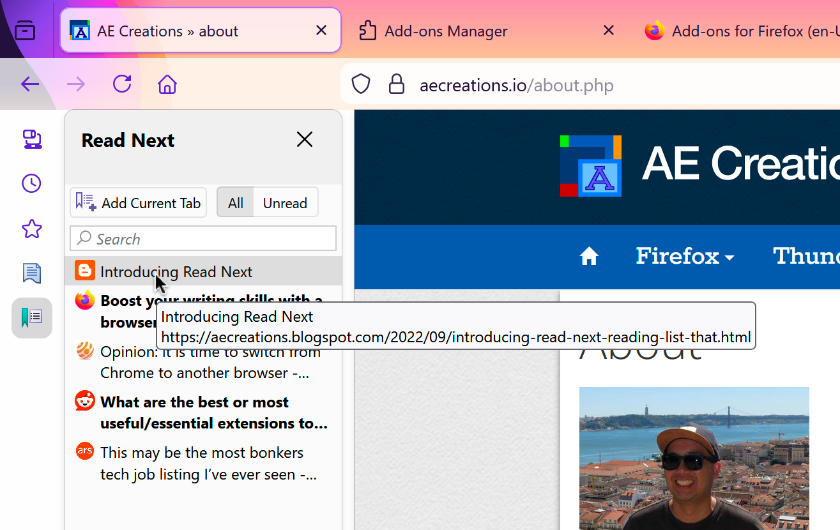Click the browser Home toolbar button
The width and height of the screenshot is (840, 530).
tap(167, 84)
